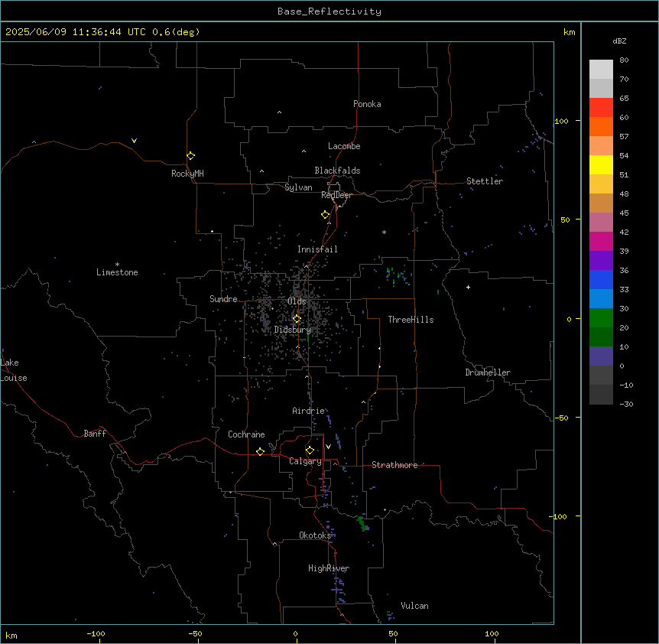Click the Strathmore label
659x644 pixels.
tap(394, 465)
